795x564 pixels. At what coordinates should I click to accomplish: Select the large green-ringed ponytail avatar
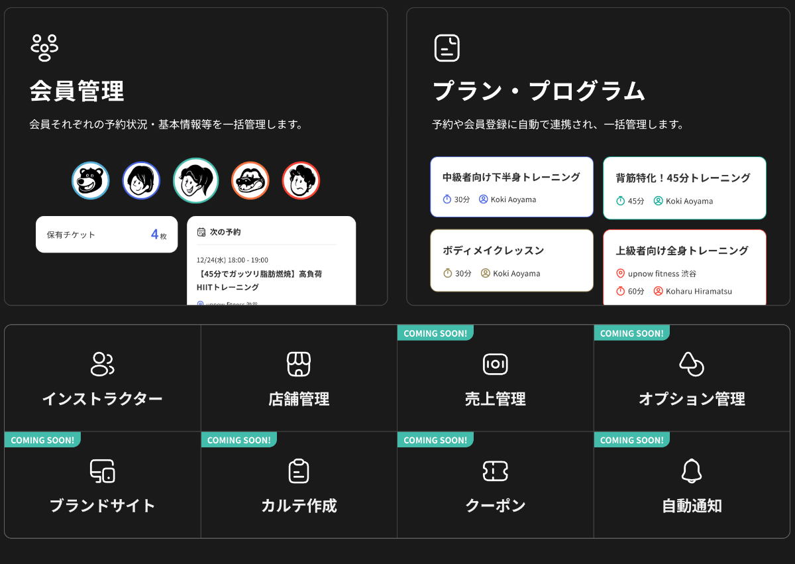pyautogui.click(x=196, y=180)
